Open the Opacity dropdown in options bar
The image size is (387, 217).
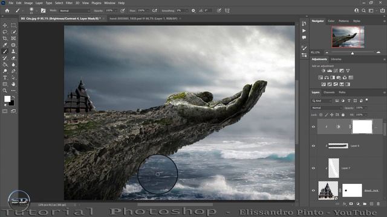click(115, 11)
